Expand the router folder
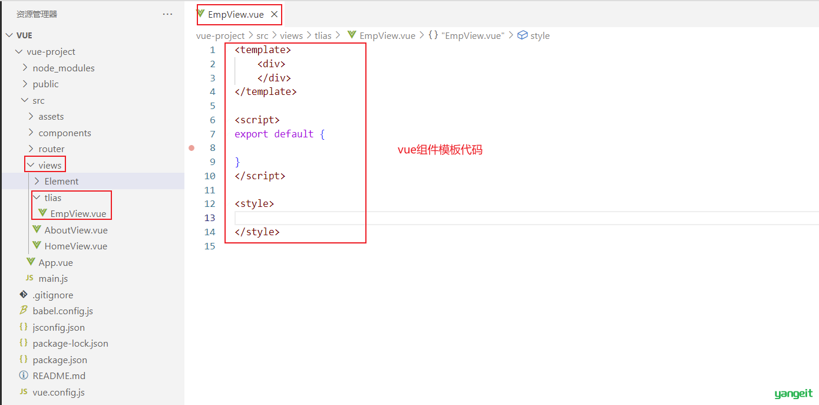819x405 pixels. (x=31, y=149)
